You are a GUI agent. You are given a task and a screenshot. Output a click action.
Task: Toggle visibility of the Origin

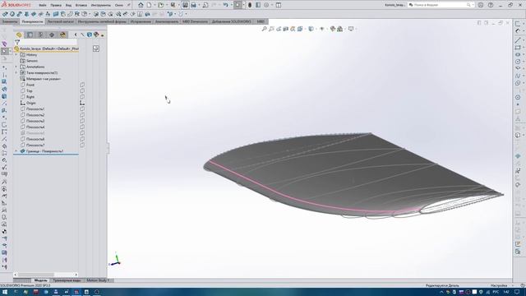pos(82,103)
